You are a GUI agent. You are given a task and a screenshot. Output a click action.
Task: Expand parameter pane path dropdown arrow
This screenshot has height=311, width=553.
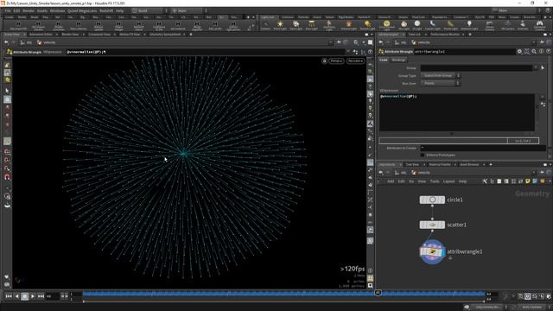534,42
